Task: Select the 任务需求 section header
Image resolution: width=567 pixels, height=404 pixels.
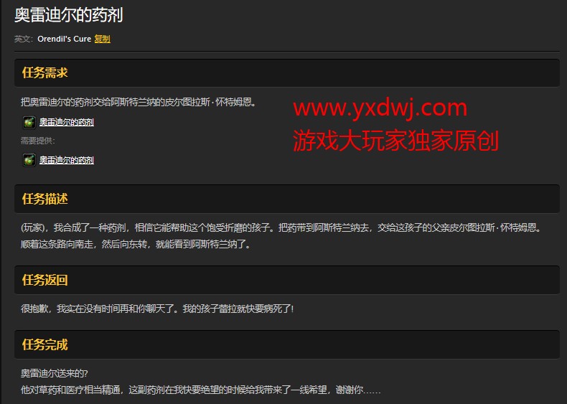Action: click(x=45, y=72)
